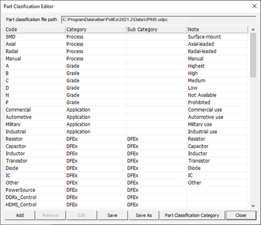Screen dimensions: 261x225
Task: Click the Add button
Action: 20,216
